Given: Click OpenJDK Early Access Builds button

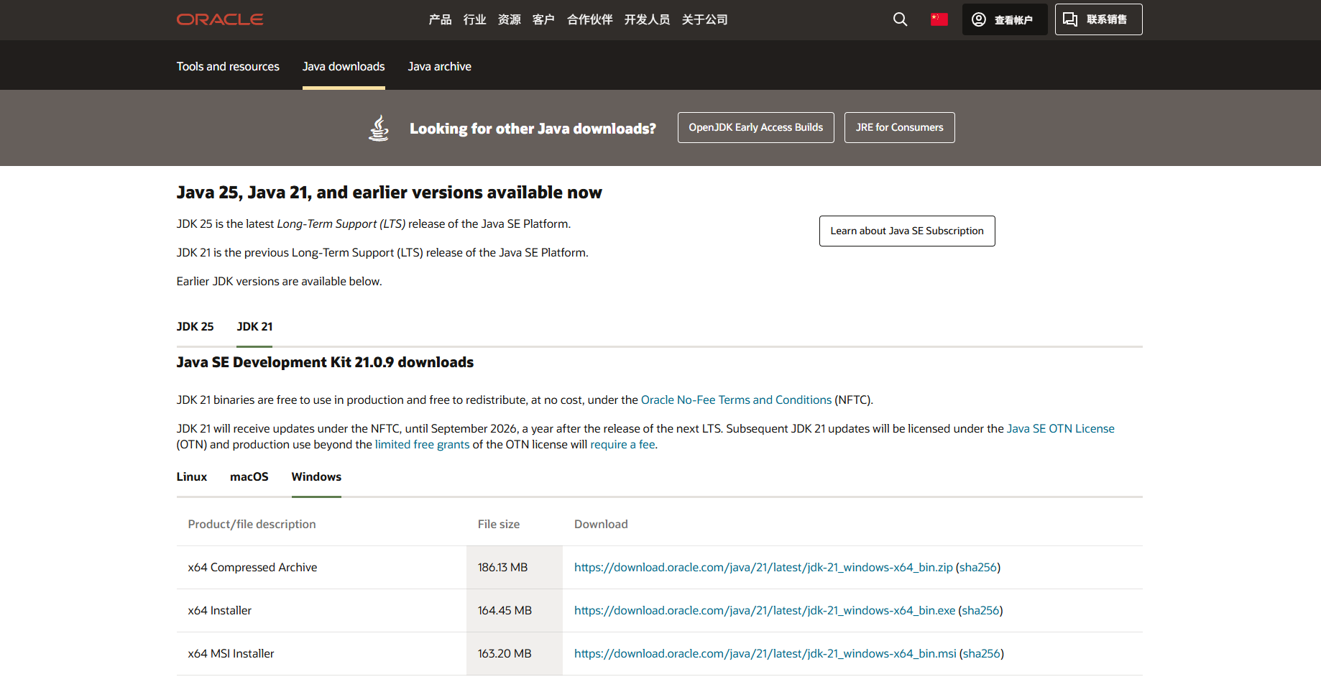Looking at the screenshot, I should click(x=755, y=127).
